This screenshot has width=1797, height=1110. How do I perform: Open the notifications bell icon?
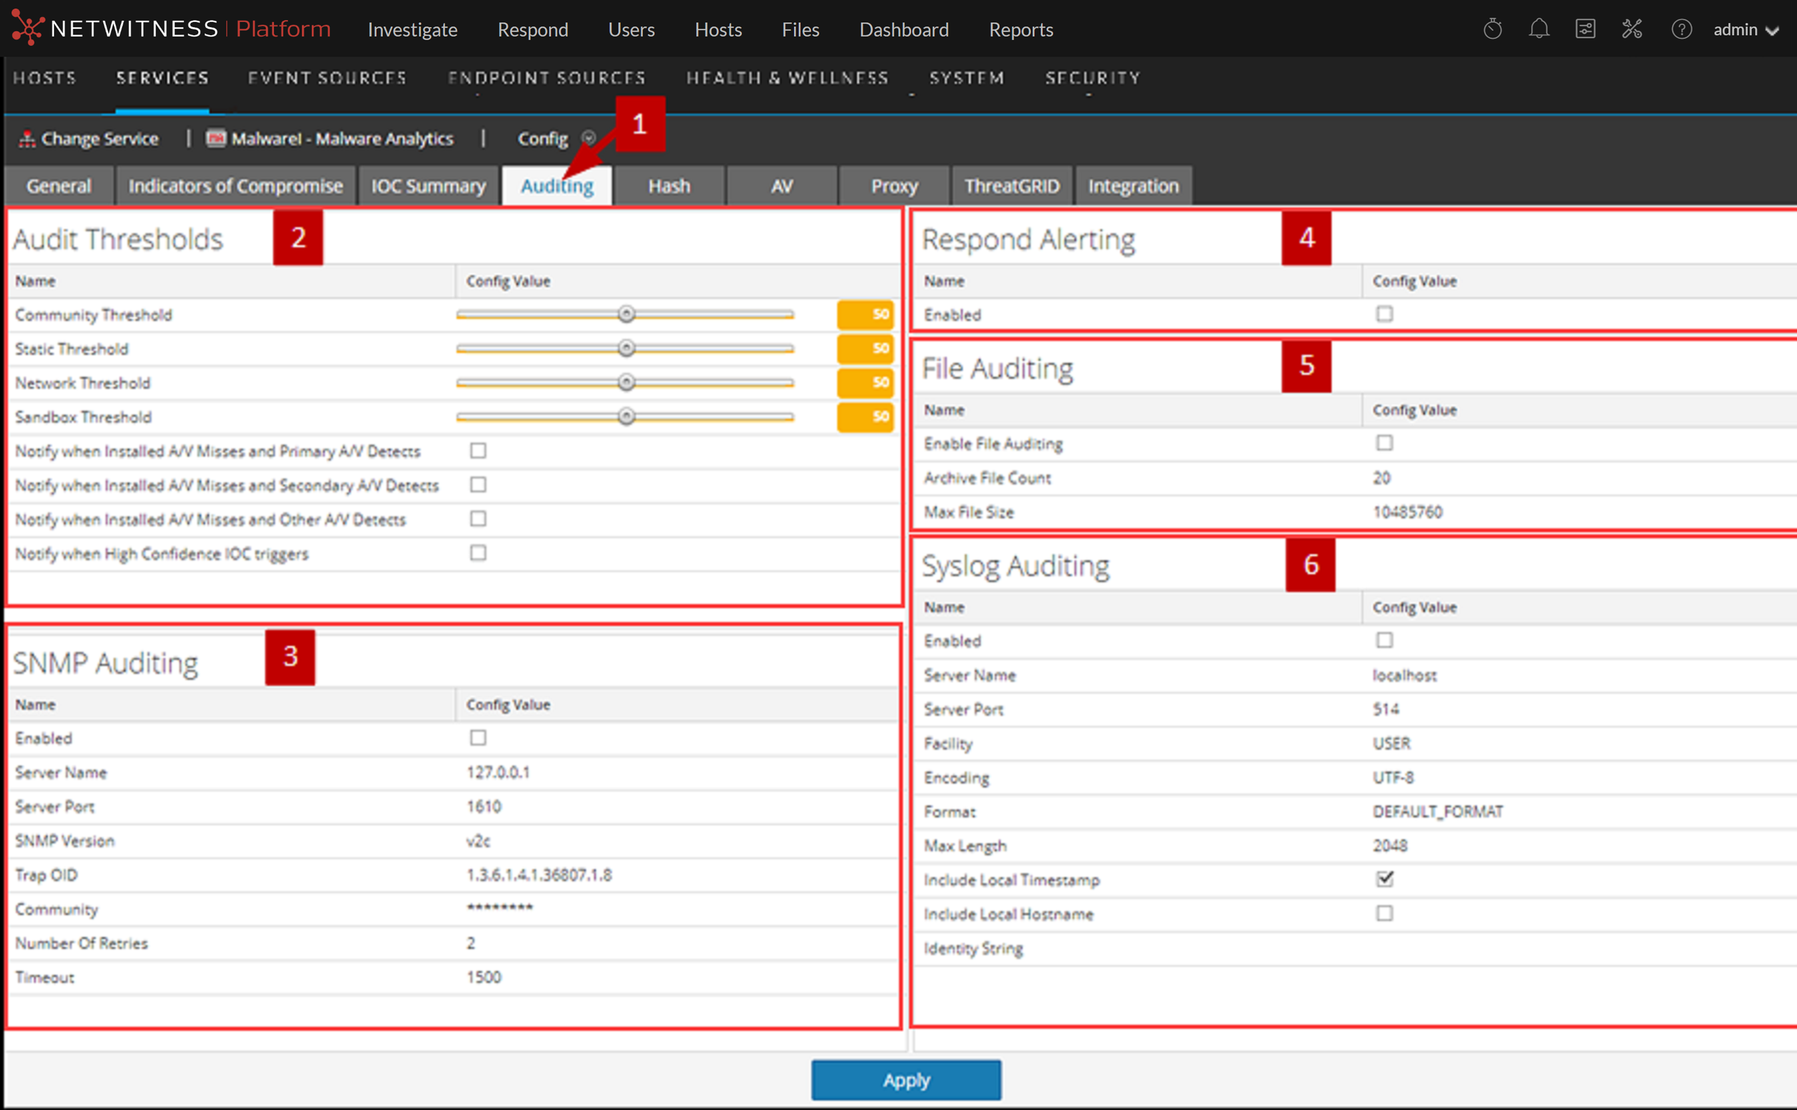[x=1539, y=29]
